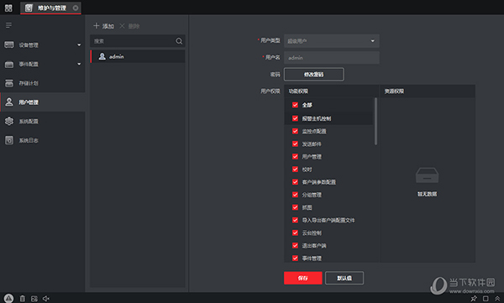Open the 用户类型 dropdown

[x=332, y=41]
